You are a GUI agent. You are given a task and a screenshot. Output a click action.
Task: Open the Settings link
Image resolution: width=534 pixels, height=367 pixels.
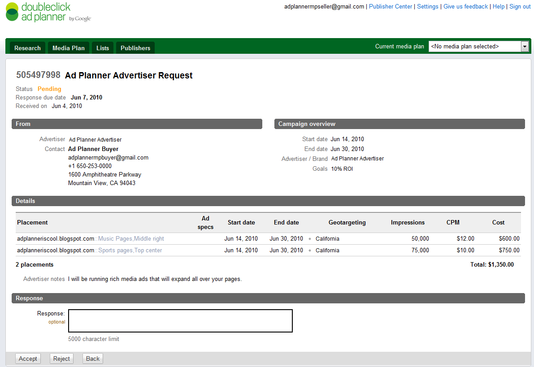click(427, 7)
